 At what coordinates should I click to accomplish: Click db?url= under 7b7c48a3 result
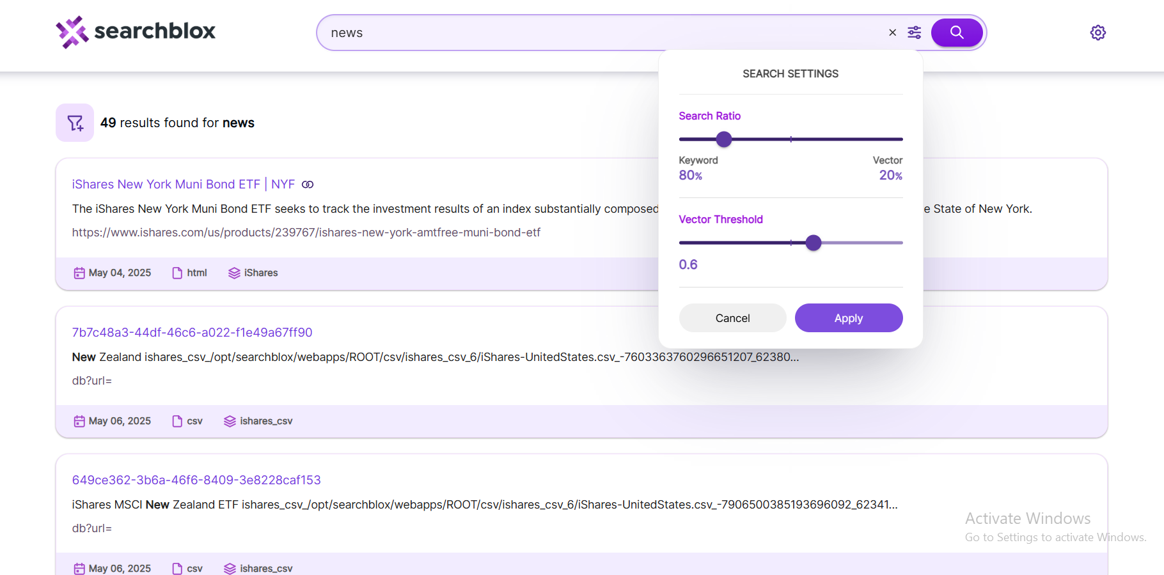pyautogui.click(x=92, y=381)
